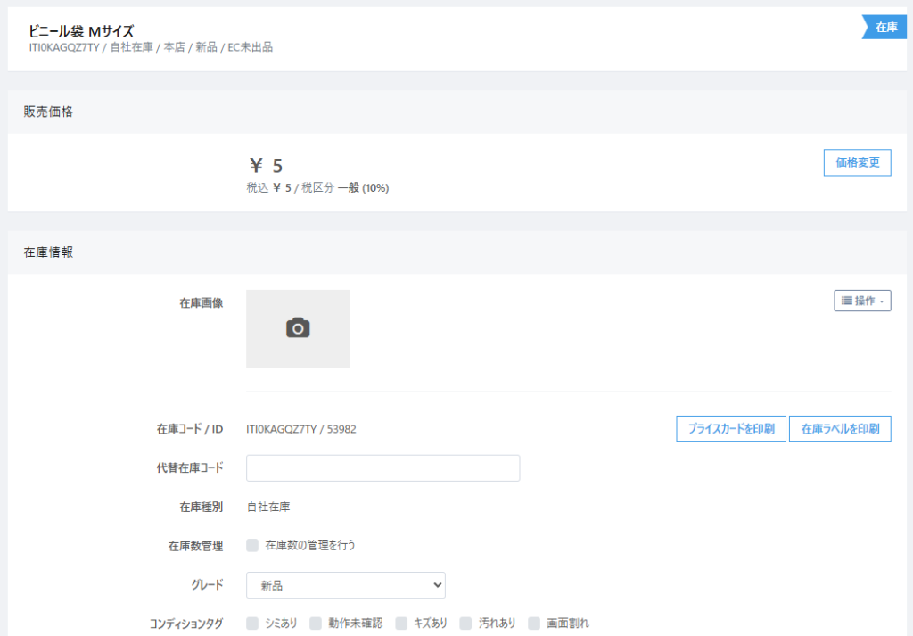Enable the 在庫数の管理を行う checkbox
Image resolution: width=913 pixels, height=636 pixels.
tap(252, 545)
